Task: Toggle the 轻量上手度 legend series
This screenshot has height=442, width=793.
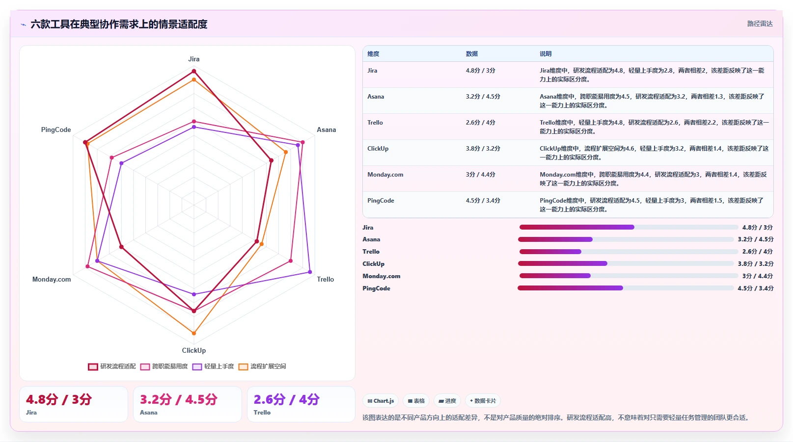Action: (x=213, y=366)
